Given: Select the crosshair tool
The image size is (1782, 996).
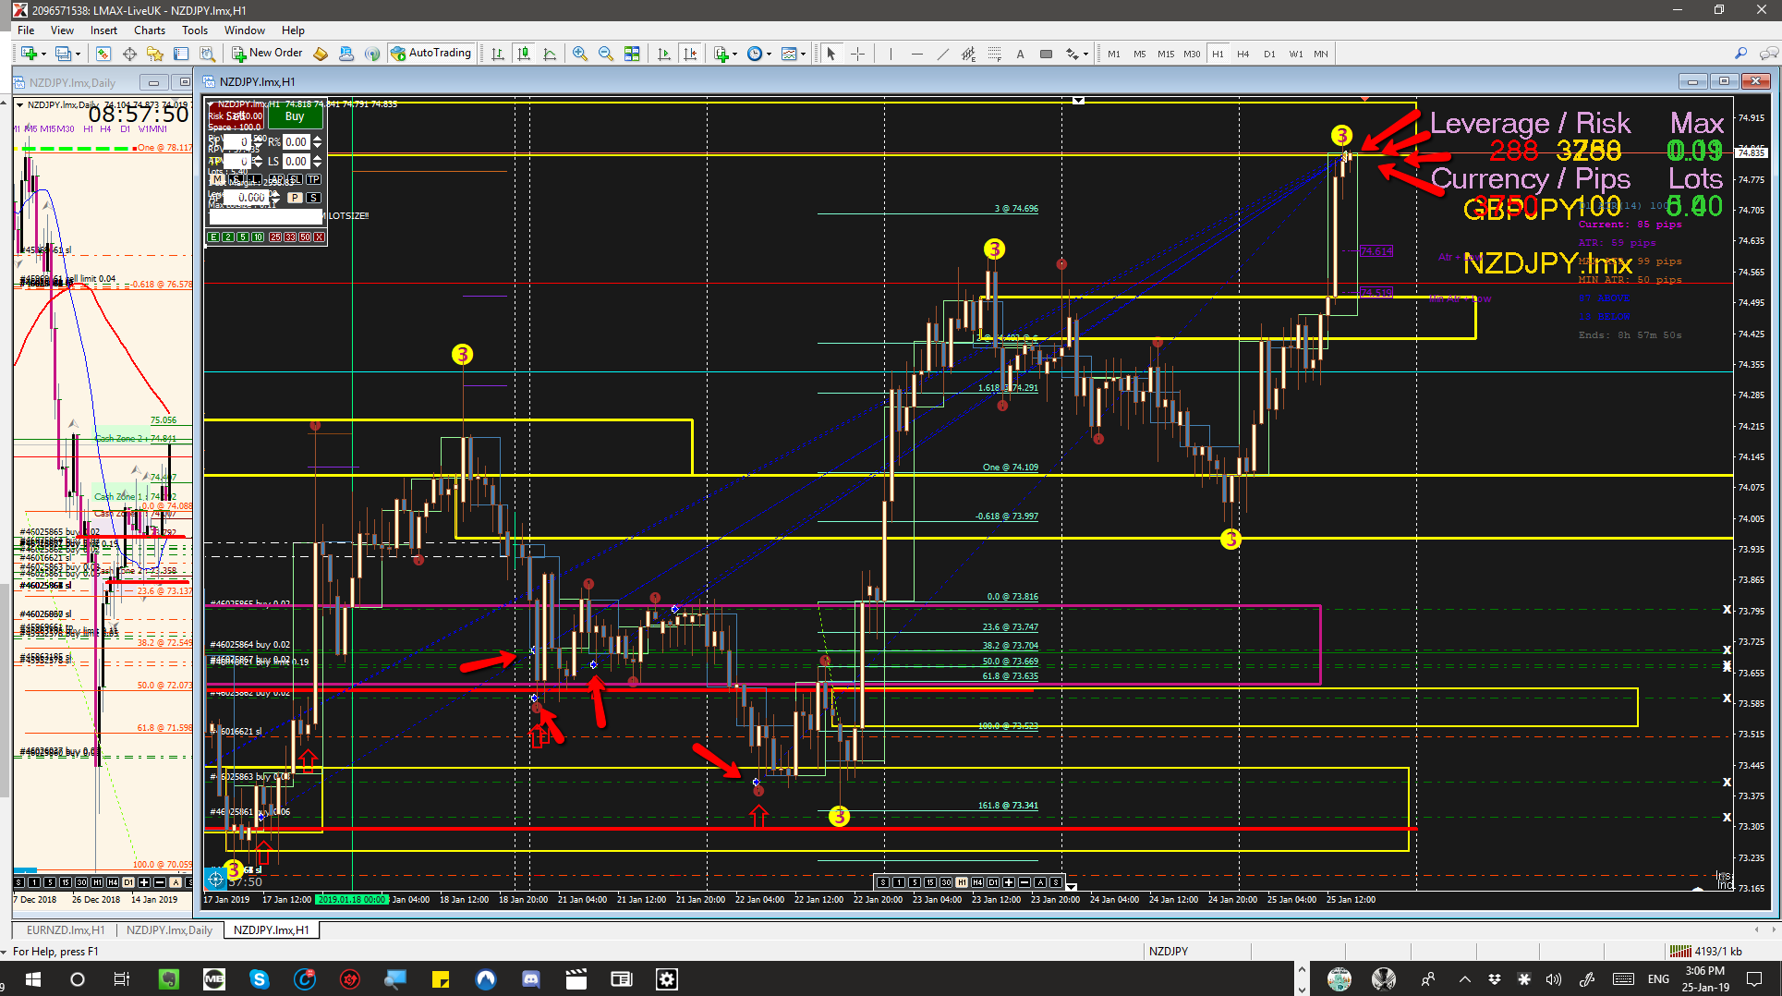Looking at the screenshot, I should coord(857,54).
